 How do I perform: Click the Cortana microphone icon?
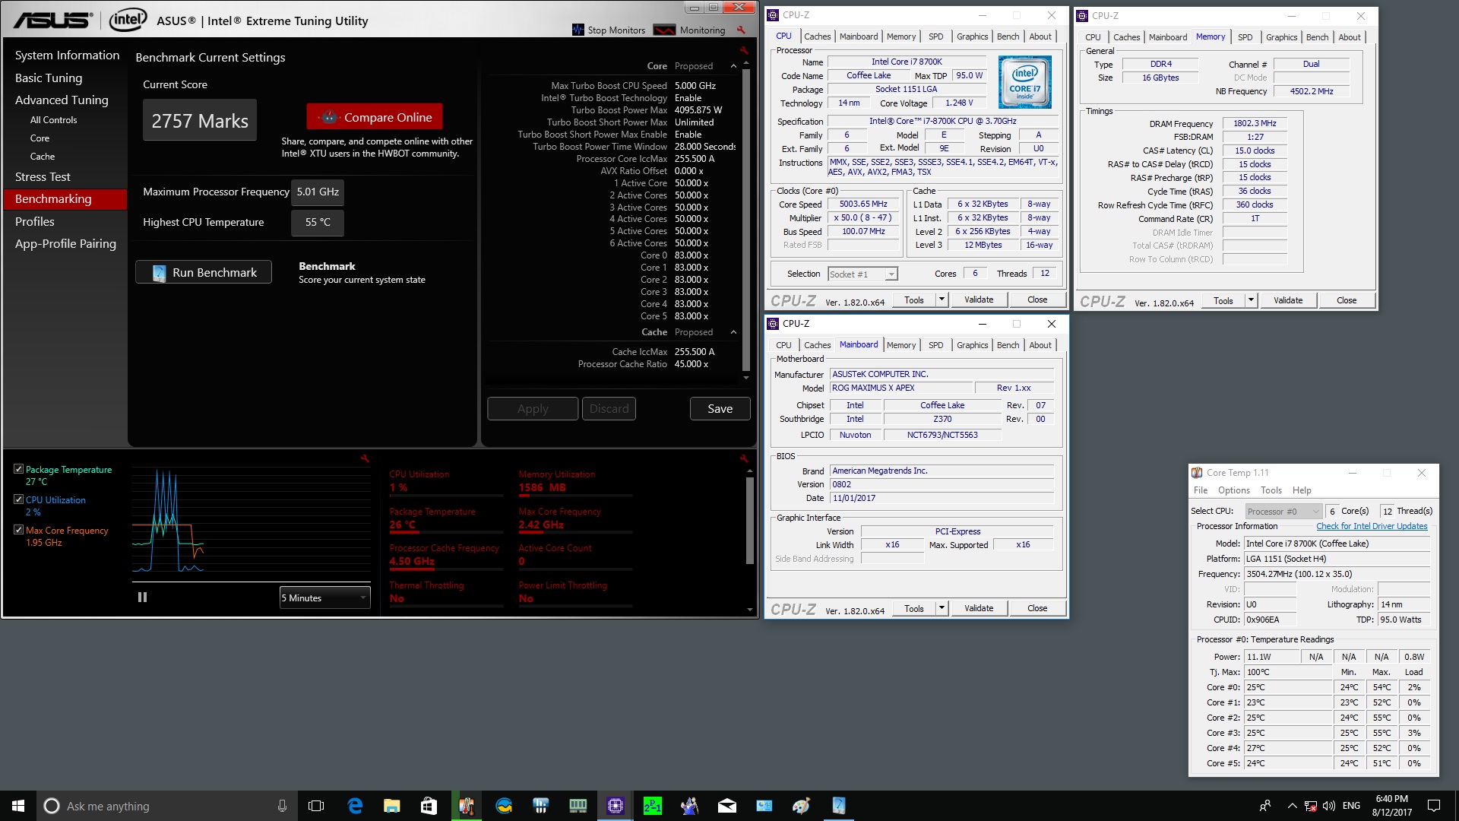(282, 806)
